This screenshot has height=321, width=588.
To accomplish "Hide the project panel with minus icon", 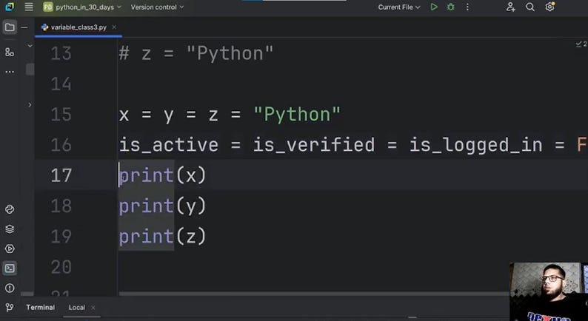I will [x=24, y=27].
